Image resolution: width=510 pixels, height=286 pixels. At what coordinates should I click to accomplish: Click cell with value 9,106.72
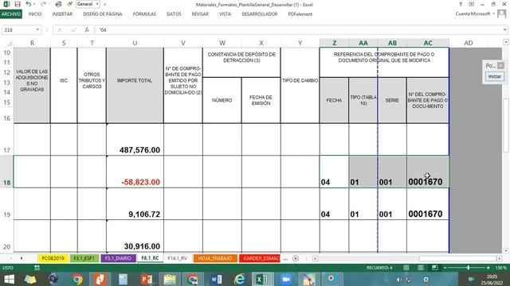135,204
